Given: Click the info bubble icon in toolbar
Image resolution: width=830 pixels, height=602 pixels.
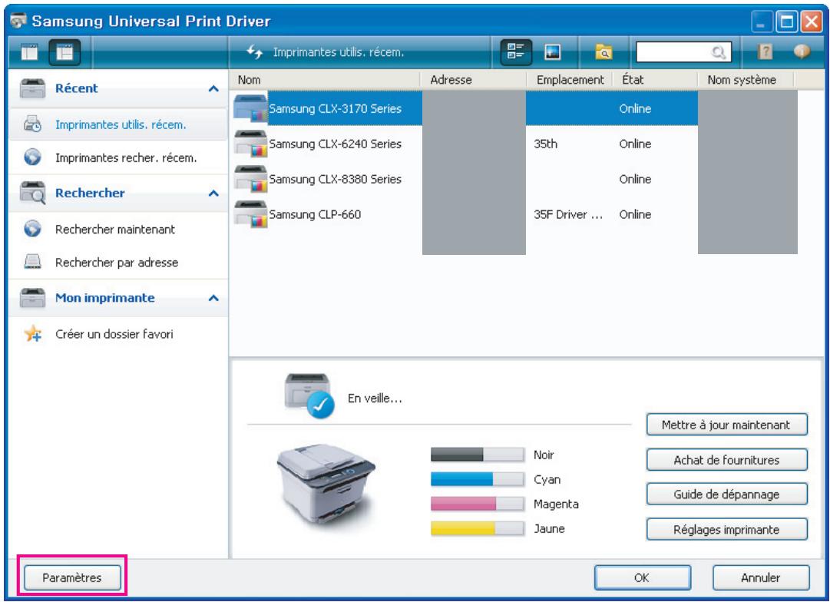Looking at the screenshot, I should coord(802,51).
